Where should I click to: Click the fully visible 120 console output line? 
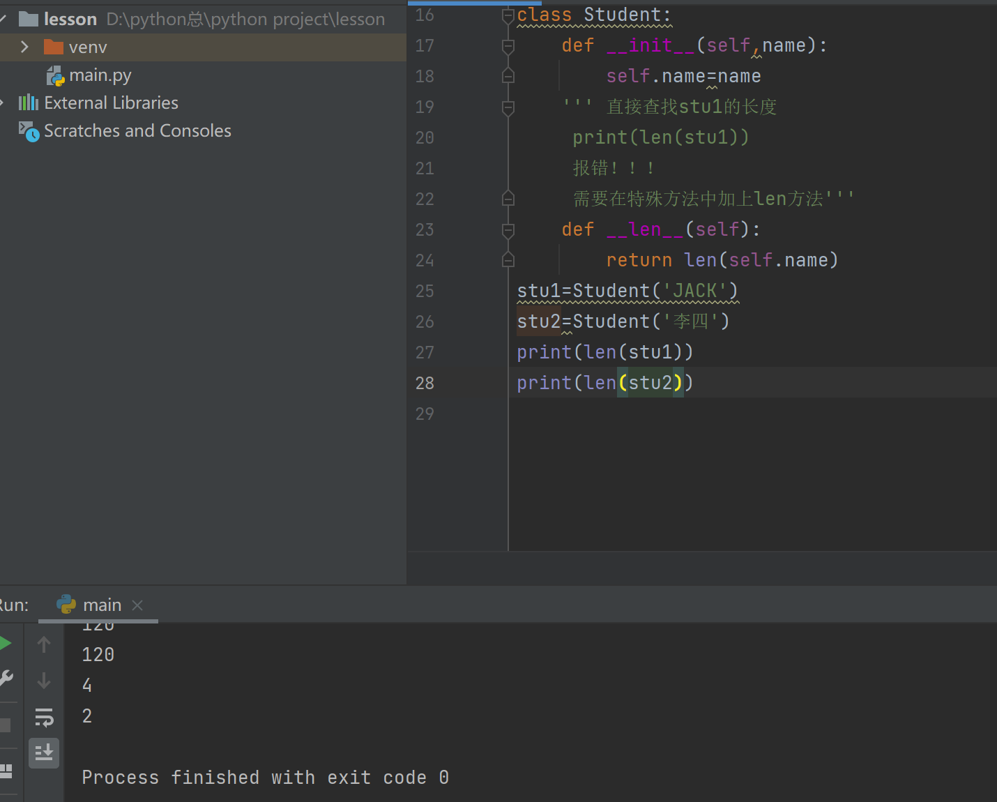(x=98, y=655)
